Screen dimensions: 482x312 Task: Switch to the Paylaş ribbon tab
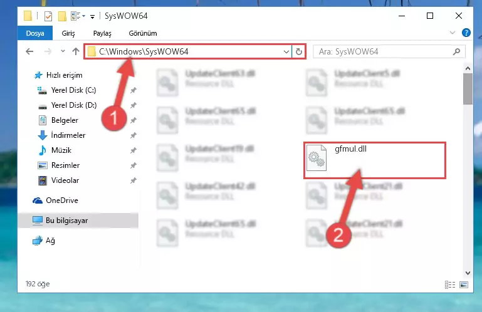tap(102, 33)
